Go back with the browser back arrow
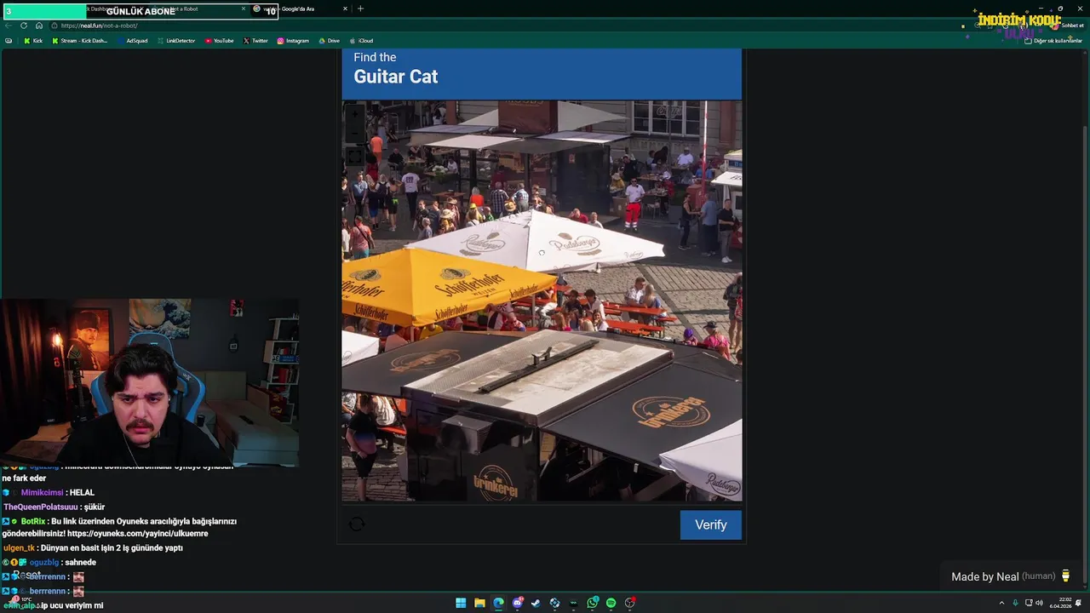The width and height of the screenshot is (1090, 613). (x=9, y=26)
